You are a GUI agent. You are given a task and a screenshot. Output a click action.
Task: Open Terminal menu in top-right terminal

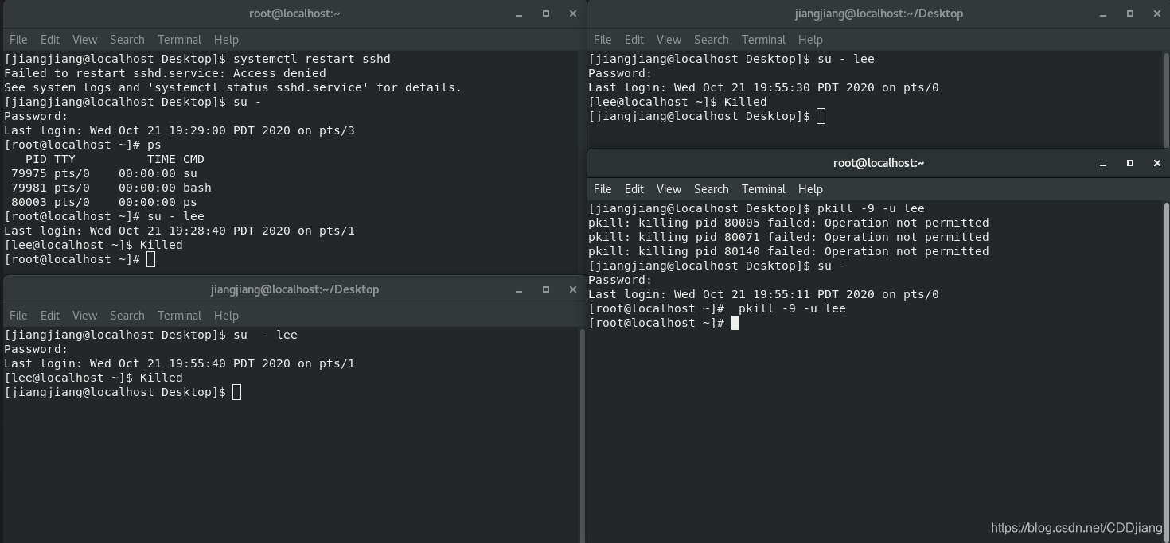[763, 40]
